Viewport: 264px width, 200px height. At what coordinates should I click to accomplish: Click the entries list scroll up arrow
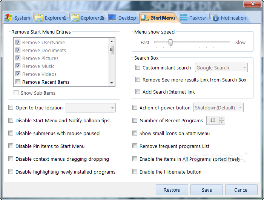112,42
